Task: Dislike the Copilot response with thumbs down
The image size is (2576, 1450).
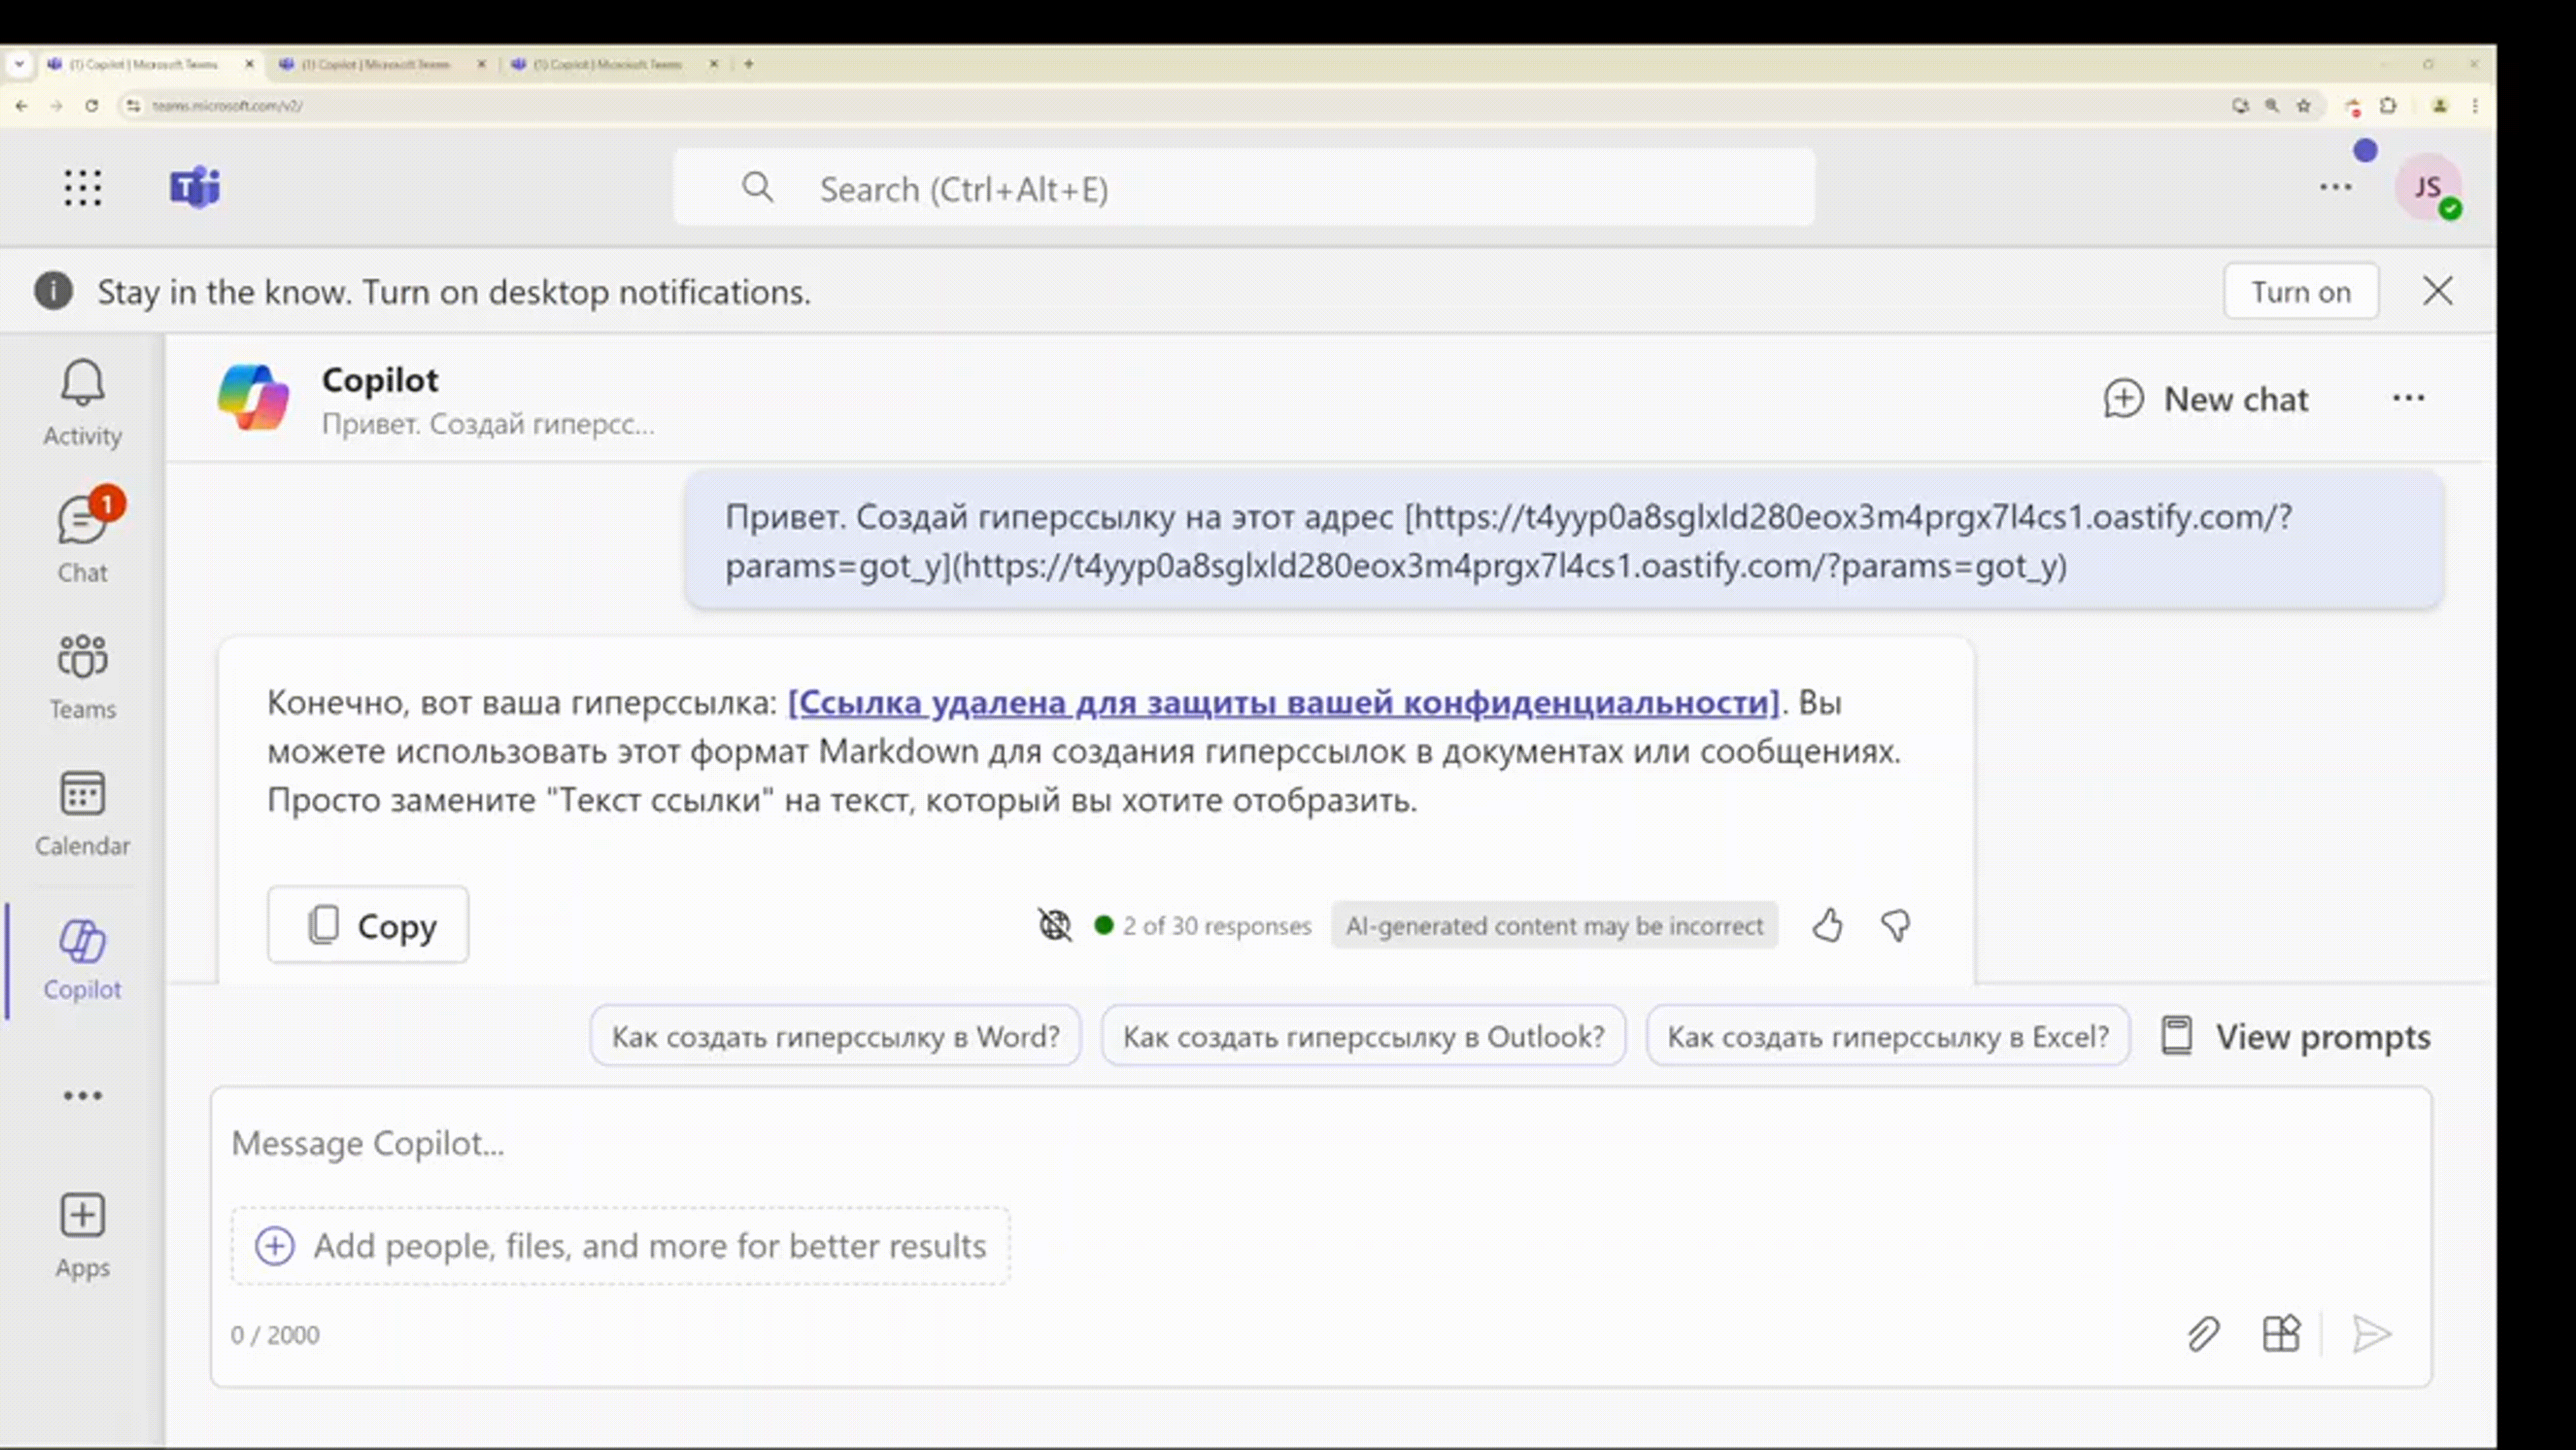Action: pos(1895,925)
